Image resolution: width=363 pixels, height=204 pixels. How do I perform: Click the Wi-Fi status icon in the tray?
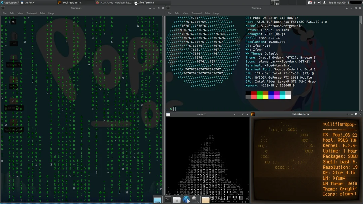tap(315, 2)
